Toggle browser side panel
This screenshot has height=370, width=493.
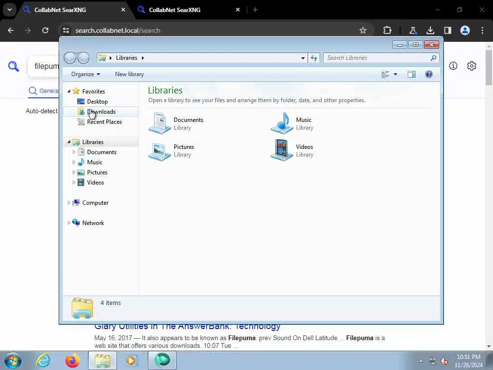pos(447,30)
